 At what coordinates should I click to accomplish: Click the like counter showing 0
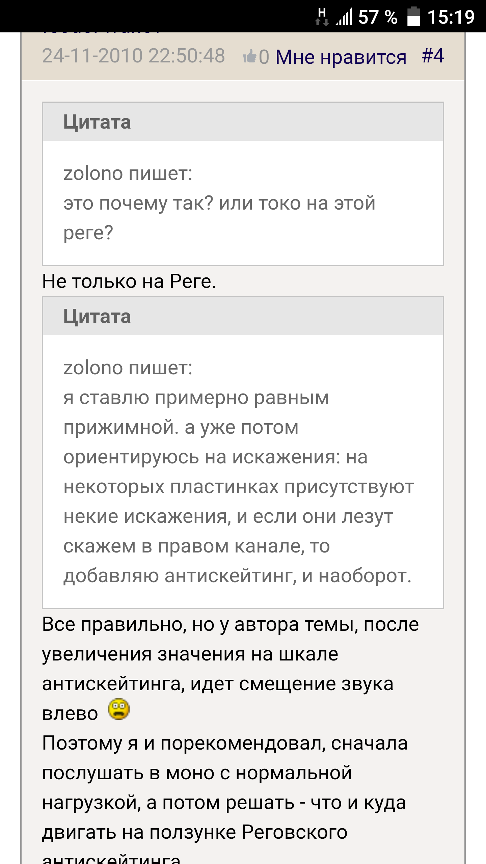[x=264, y=57]
